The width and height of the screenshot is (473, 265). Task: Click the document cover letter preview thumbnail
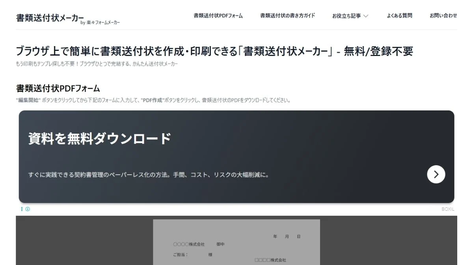click(x=236, y=243)
